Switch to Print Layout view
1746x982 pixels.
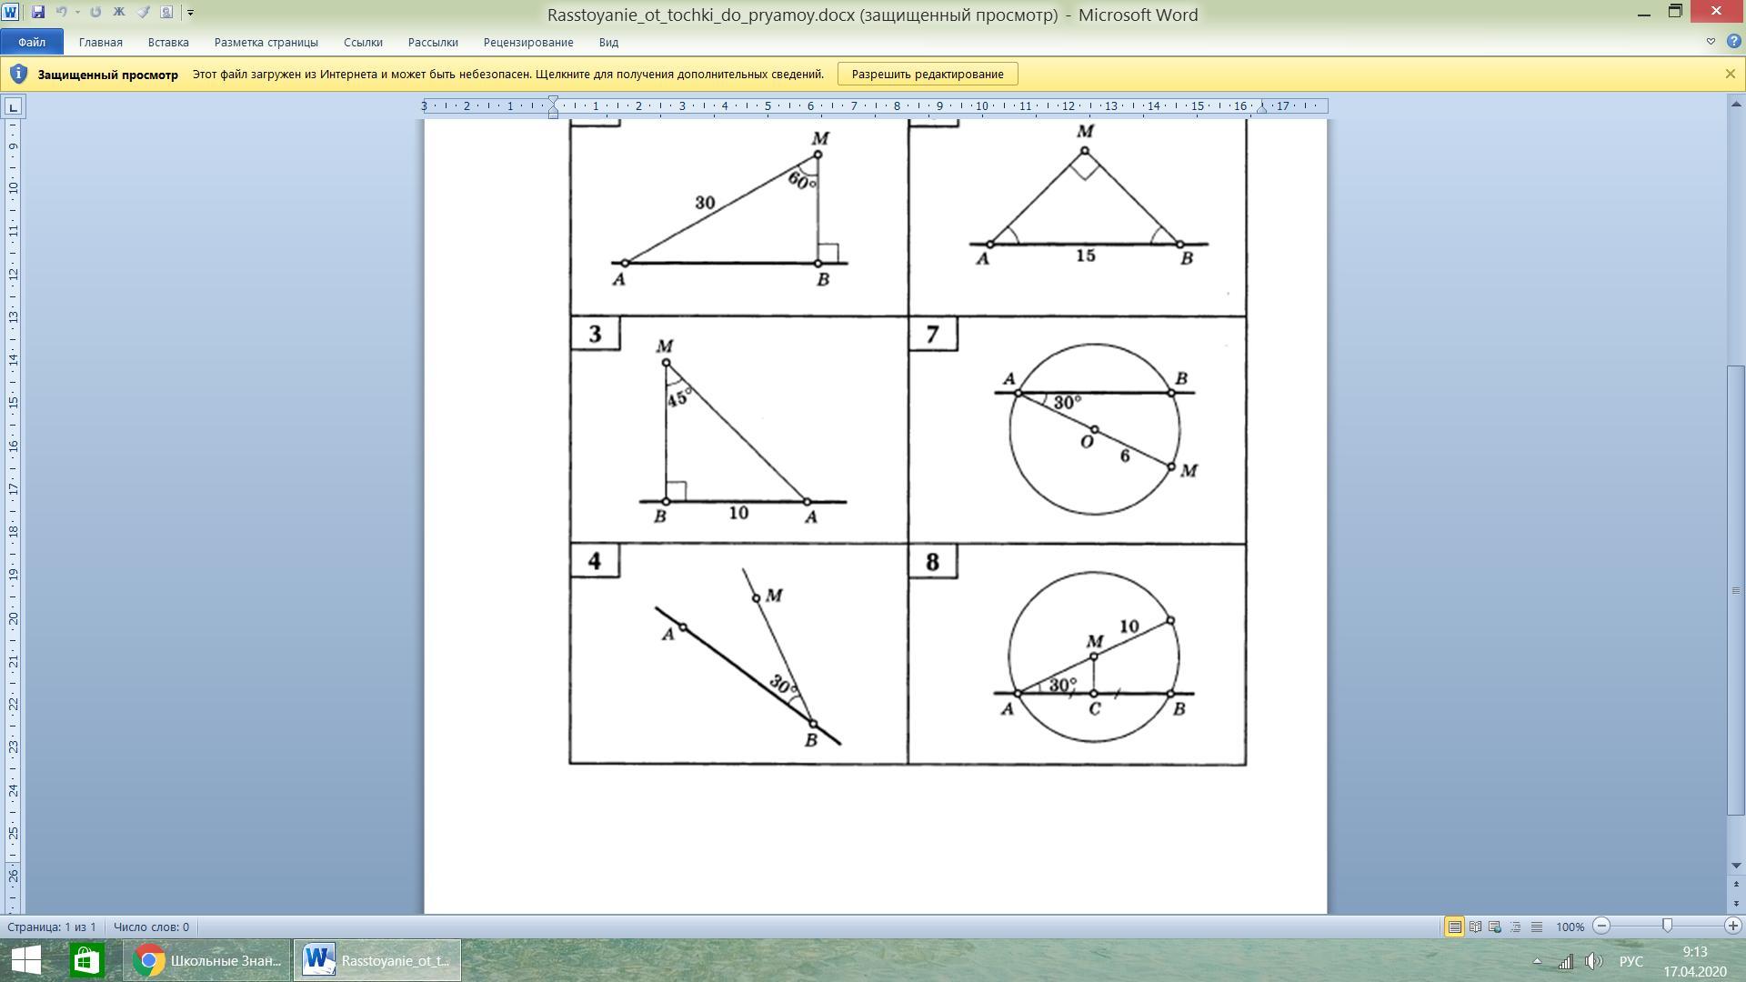point(1454,927)
